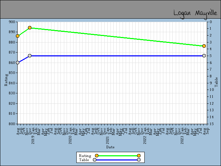Click the blue line sample in the legend
Screen dimensions: 221x166
click(x=117, y=160)
